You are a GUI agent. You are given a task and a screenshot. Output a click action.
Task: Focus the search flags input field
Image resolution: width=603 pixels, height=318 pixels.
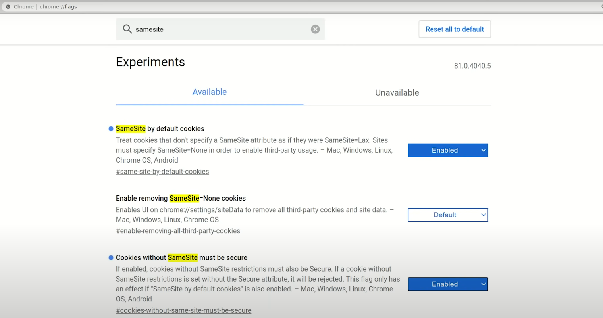(x=220, y=29)
